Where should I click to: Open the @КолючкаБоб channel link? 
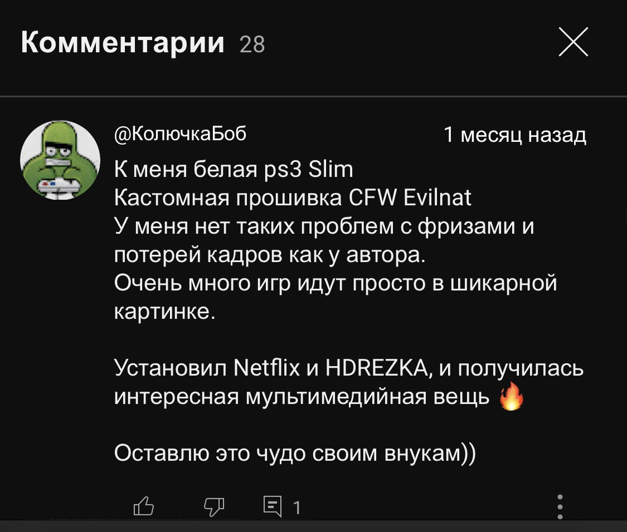coord(180,134)
